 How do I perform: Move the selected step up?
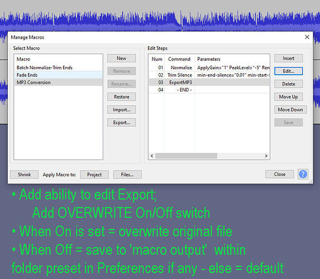click(x=288, y=97)
